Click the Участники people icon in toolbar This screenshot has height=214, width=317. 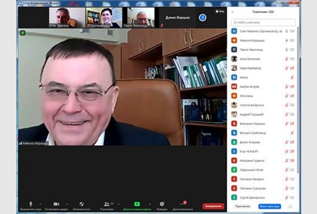[106, 204]
